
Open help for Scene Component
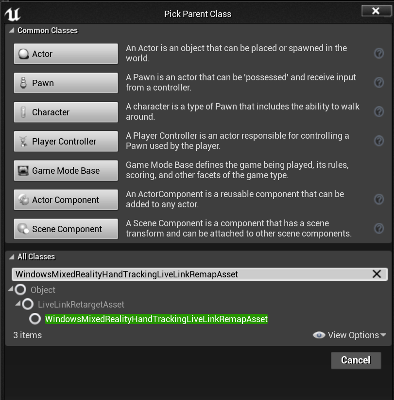pyautogui.click(x=379, y=228)
